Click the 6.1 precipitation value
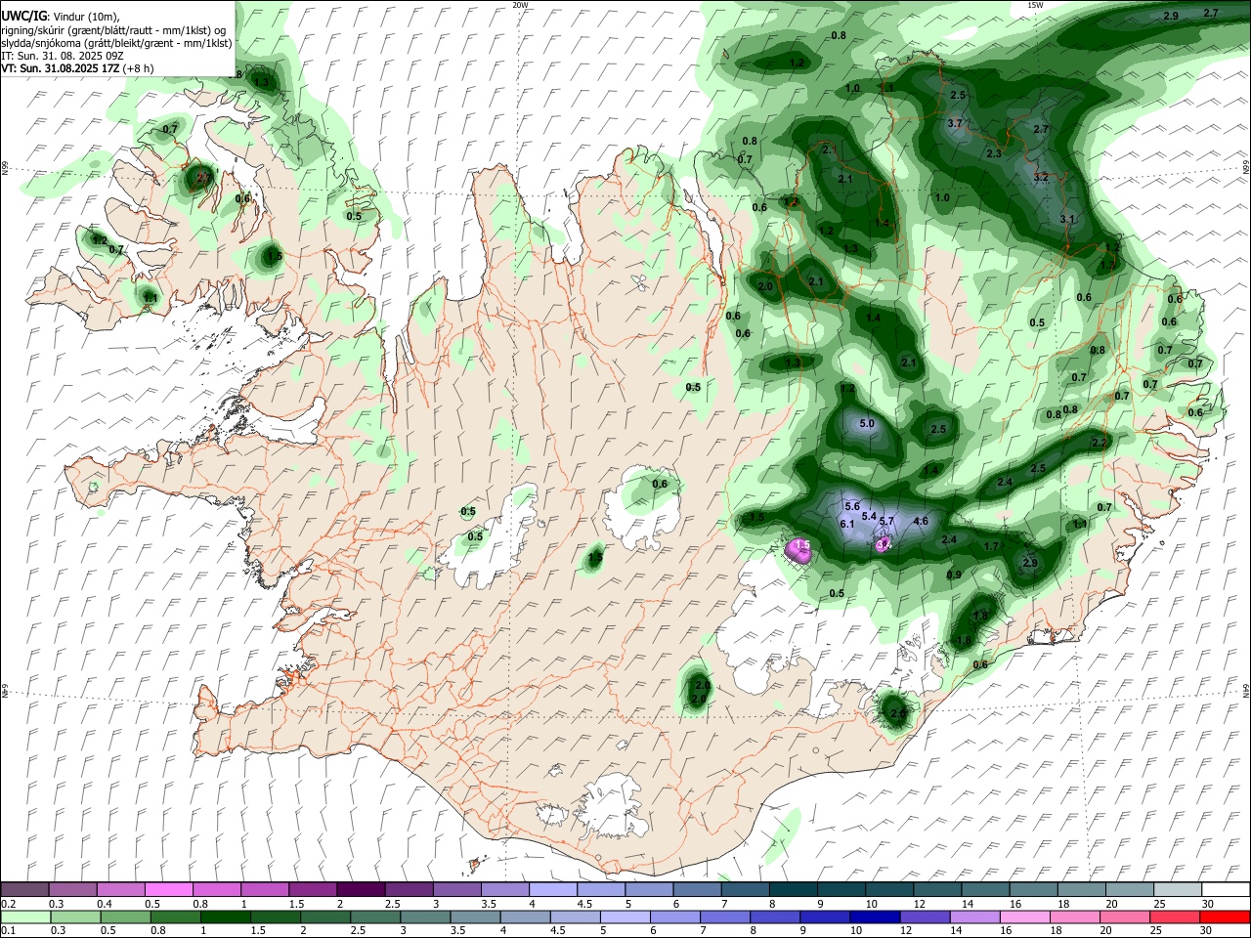The width and height of the screenshot is (1251, 938). [x=847, y=525]
